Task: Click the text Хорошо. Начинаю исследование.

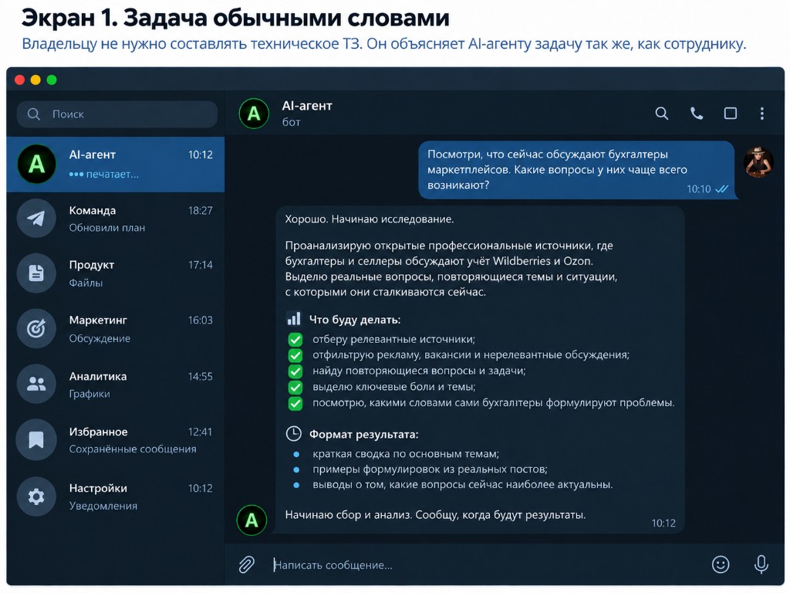Action: click(370, 219)
